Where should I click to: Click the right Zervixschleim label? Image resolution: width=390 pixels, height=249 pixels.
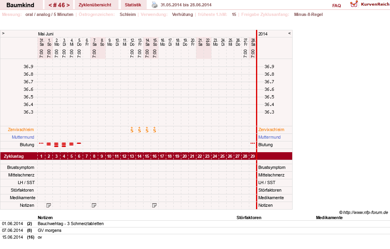tap(271, 129)
